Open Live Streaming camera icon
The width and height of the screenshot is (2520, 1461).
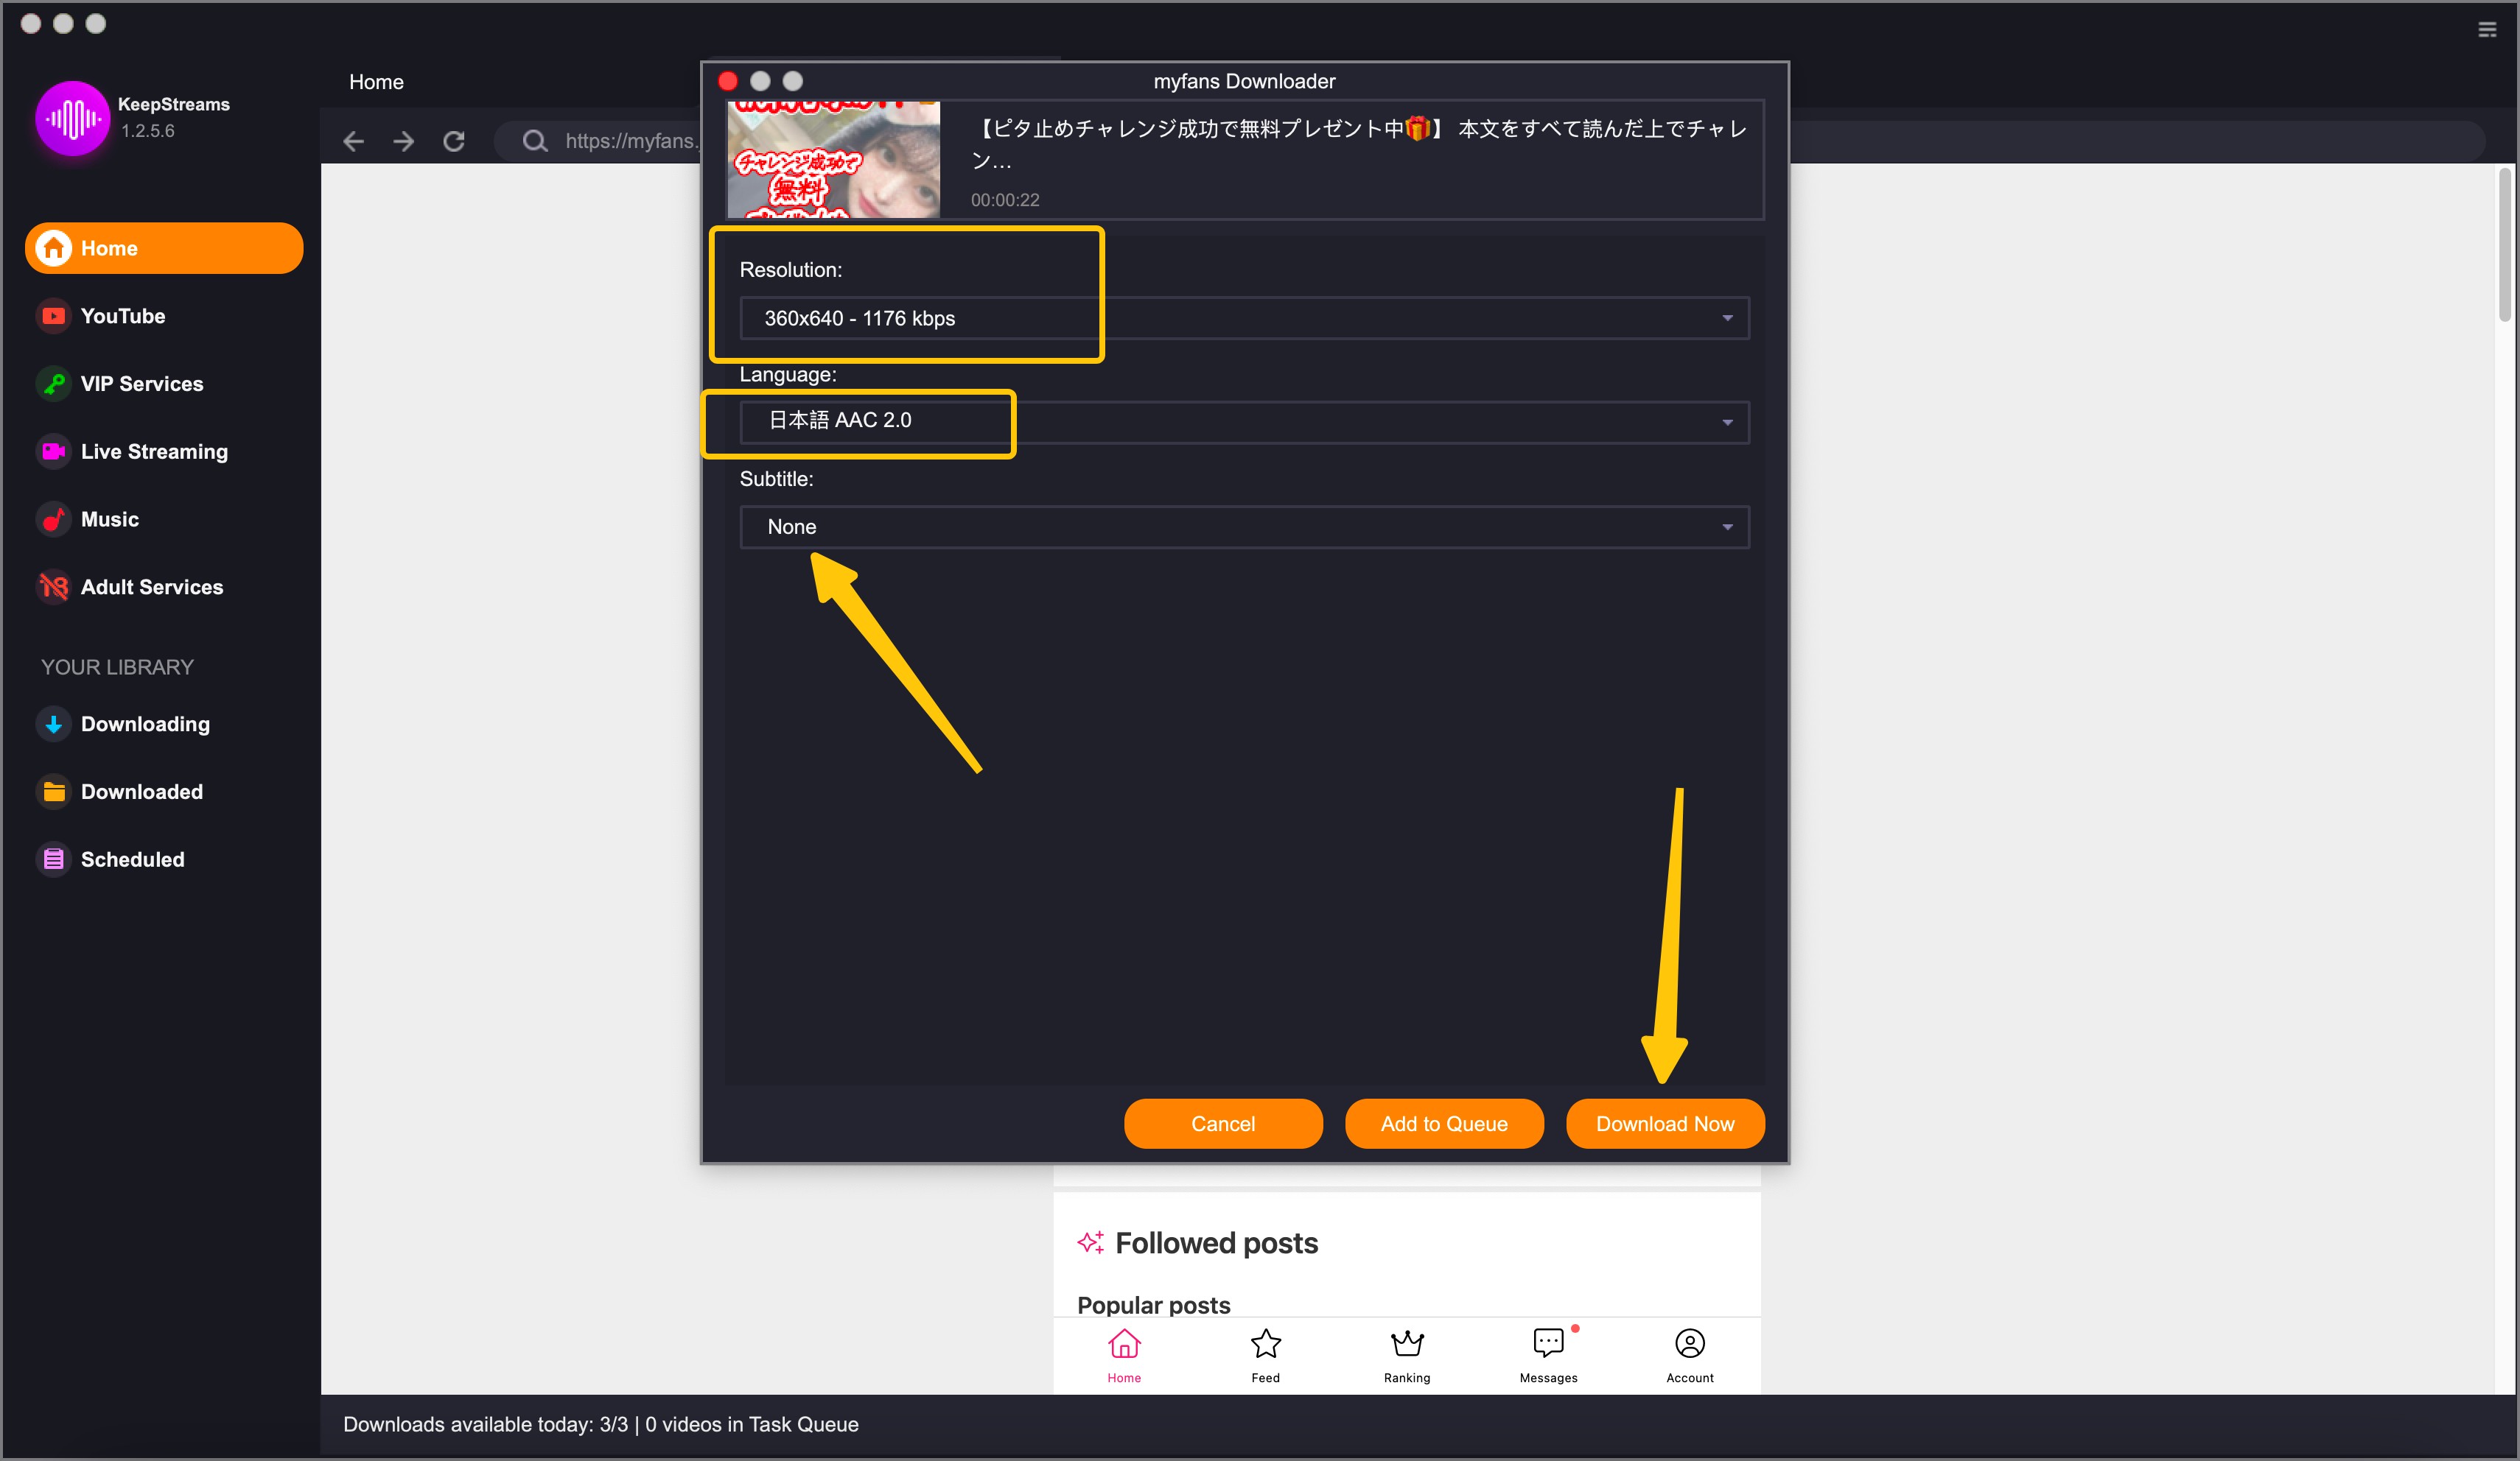(x=54, y=451)
